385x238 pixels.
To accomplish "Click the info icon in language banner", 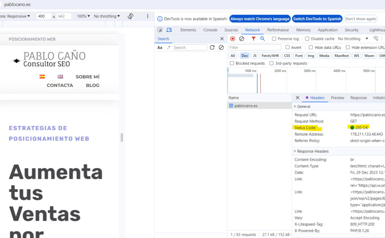I will pos(160,19).
